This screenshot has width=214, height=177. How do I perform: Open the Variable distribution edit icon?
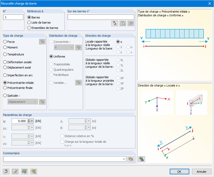[78, 83]
